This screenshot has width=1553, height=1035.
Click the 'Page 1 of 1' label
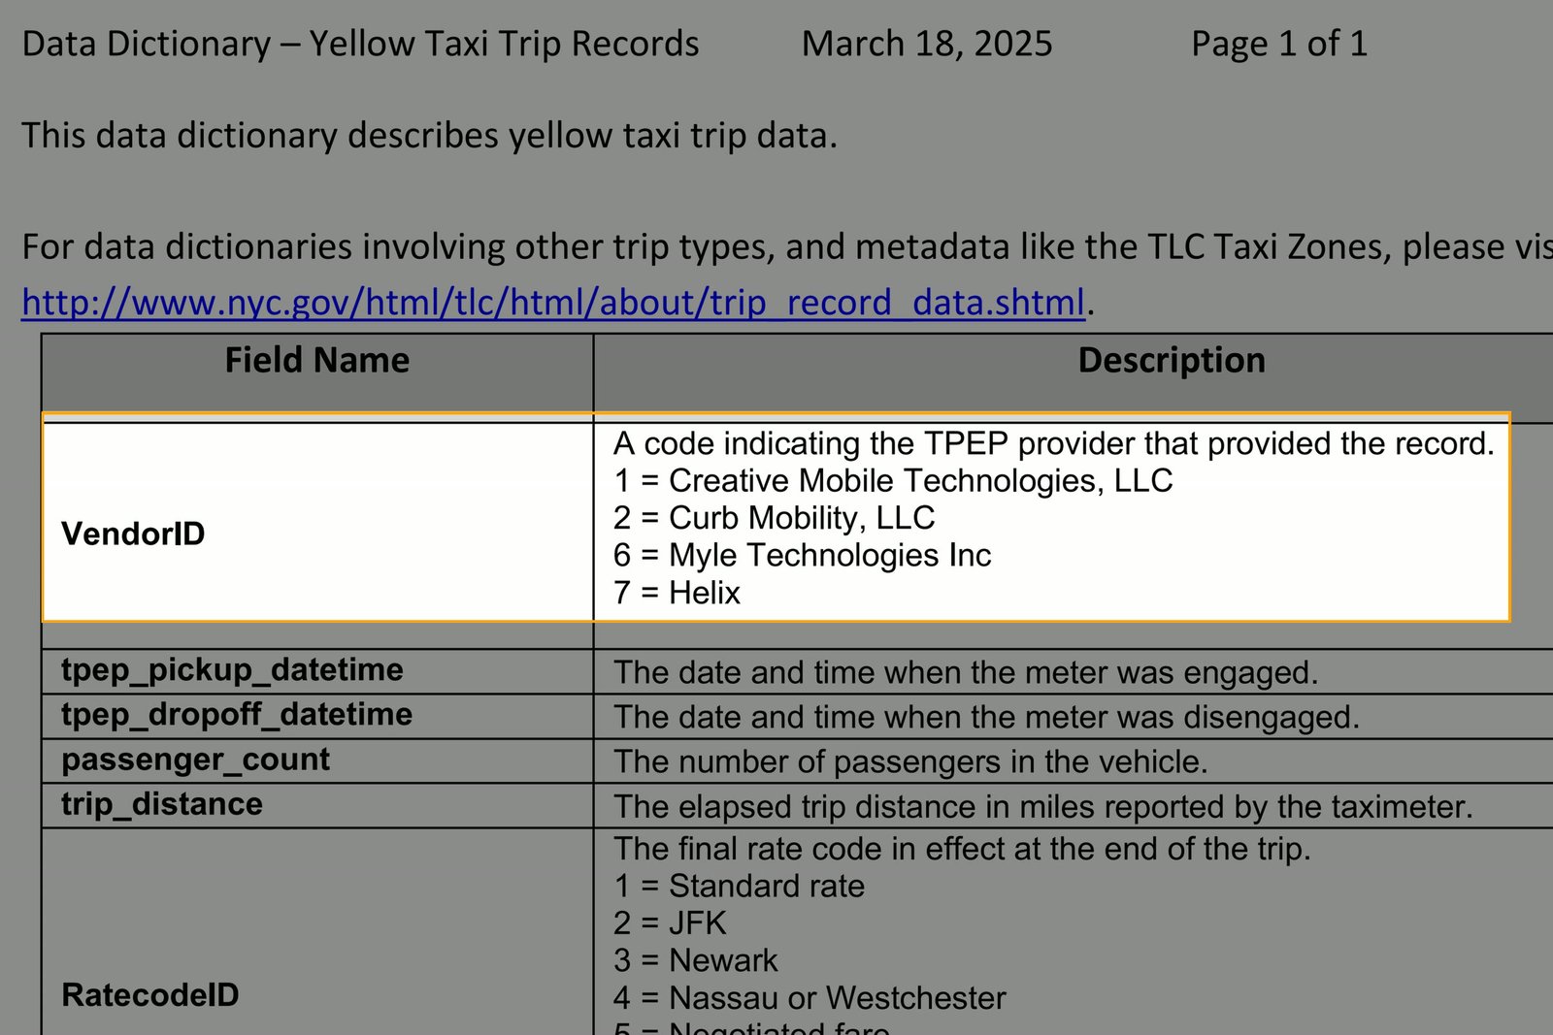click(1279, 44)
